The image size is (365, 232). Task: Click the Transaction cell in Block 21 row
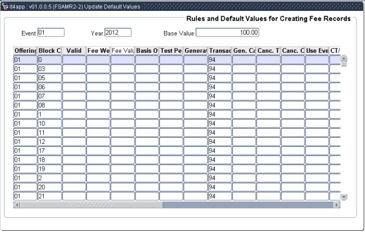click(x=220, y=196)
